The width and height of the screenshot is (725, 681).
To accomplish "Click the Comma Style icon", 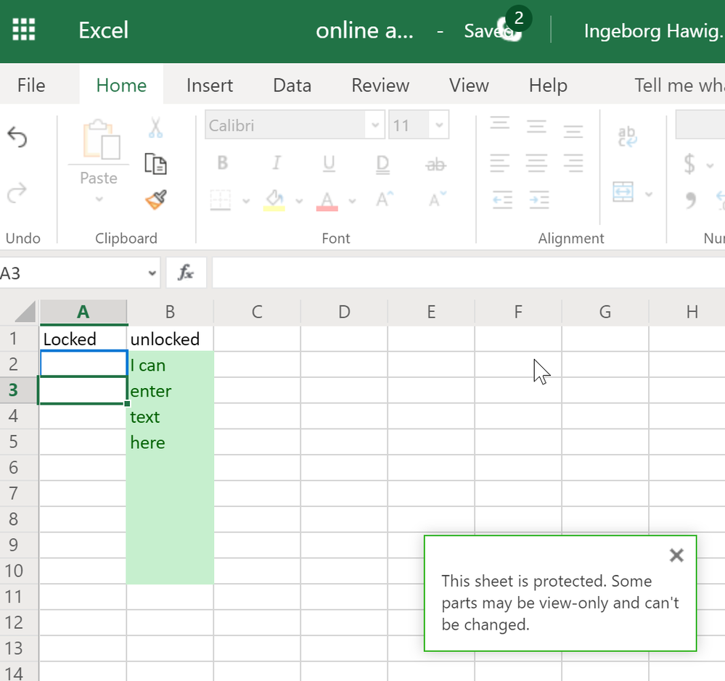I will [x=691, y=200].
